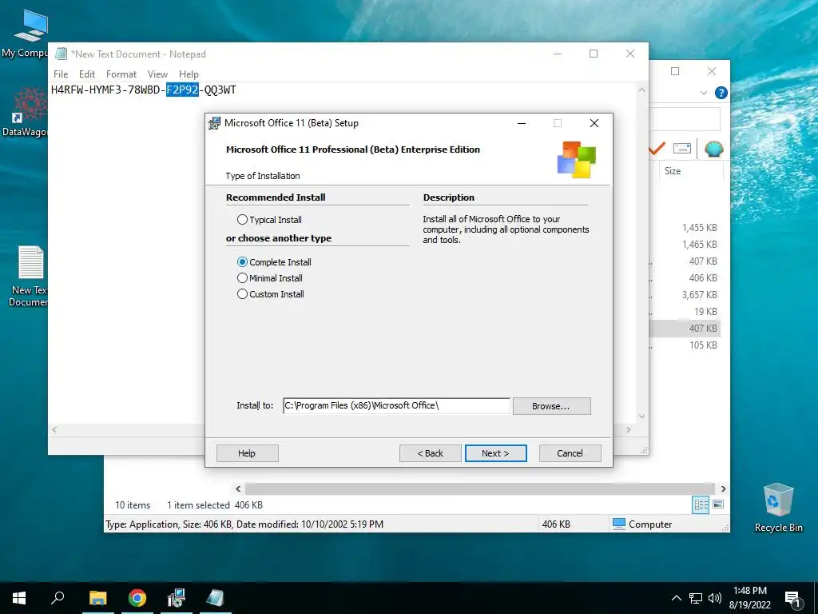Image resolution: width=818 pixels, height=614 pixels.
Task: Show hidden system tray icons
Action: coord(676,598)
